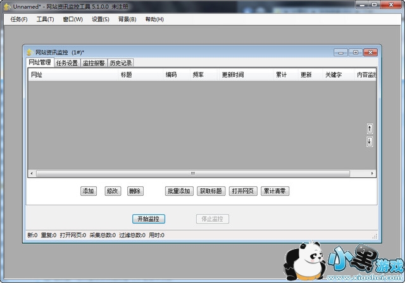
Task: Open the 帮助(H) menu
Action: pos(154,20)
